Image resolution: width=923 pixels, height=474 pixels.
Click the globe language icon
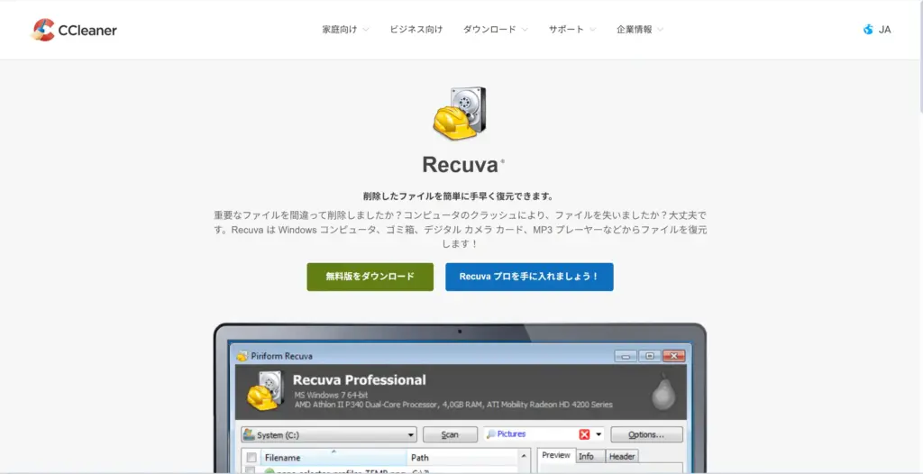tap(868, 30)
